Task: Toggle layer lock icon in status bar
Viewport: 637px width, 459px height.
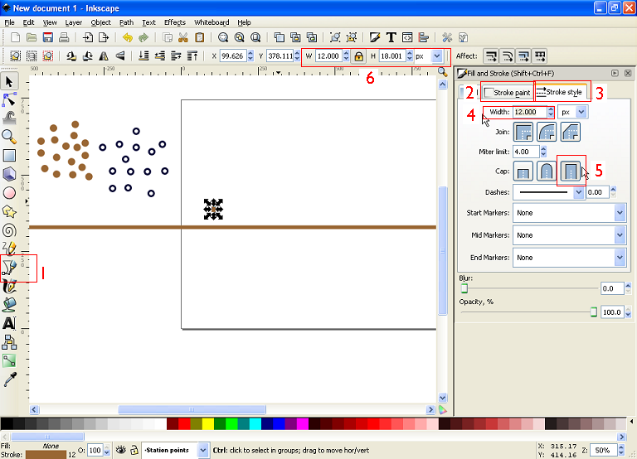Action: pos(134,450)
